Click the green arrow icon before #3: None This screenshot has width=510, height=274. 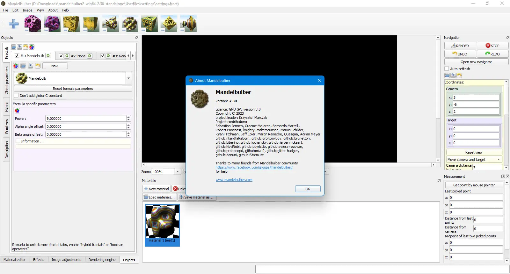108,56
